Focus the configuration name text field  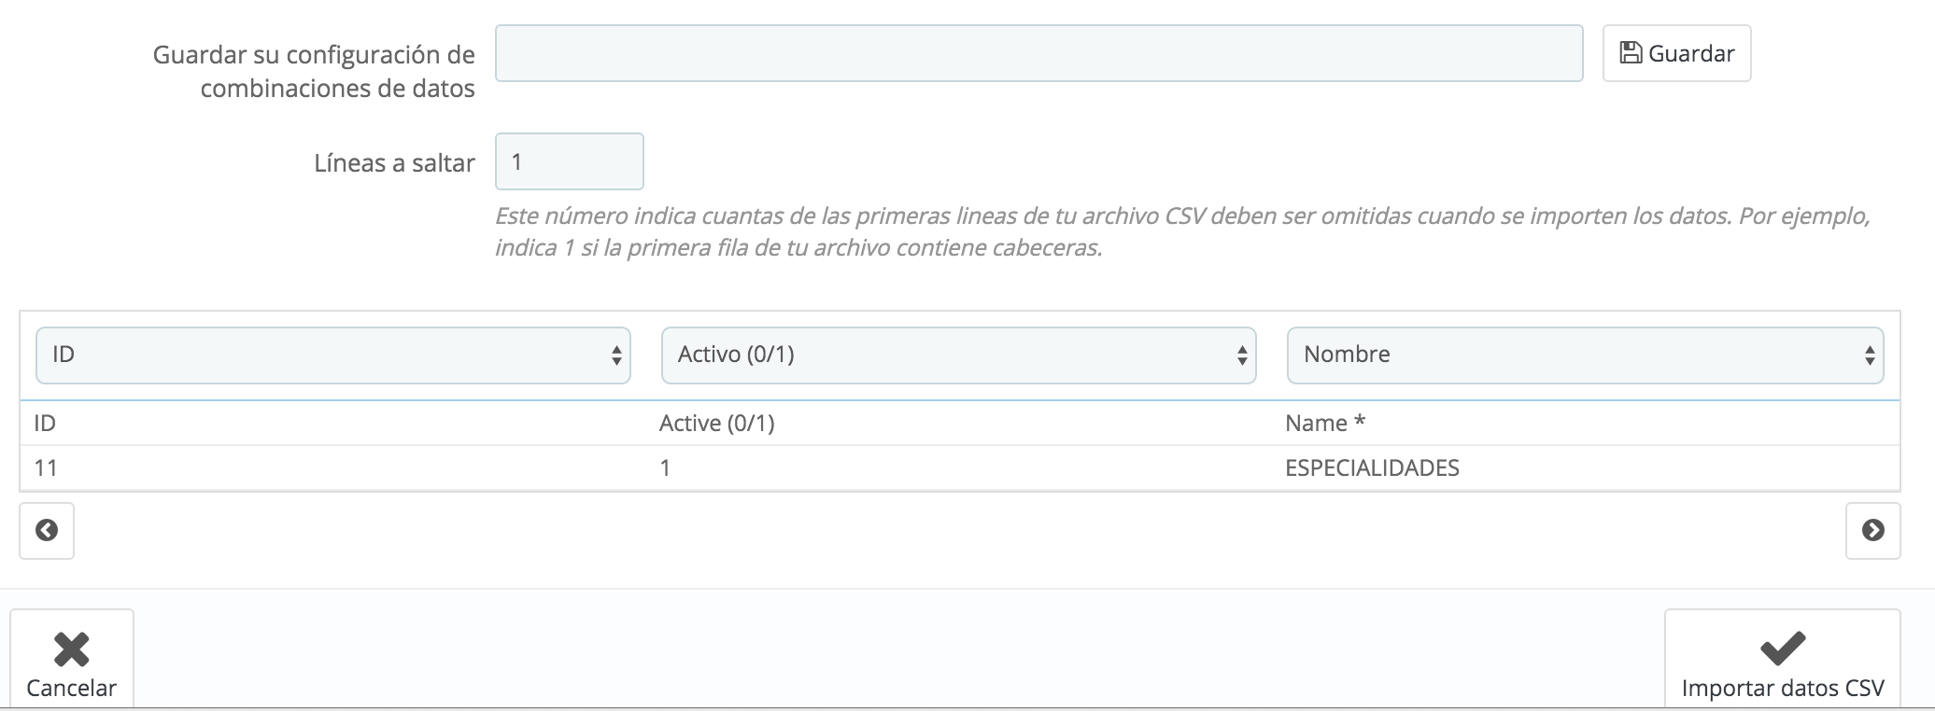tap(1038, 53)
